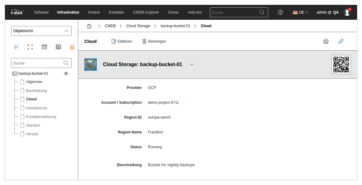Click the magnifier in top search bar
The height and width of the screenshot is (185, 362).
pos(262,12)
